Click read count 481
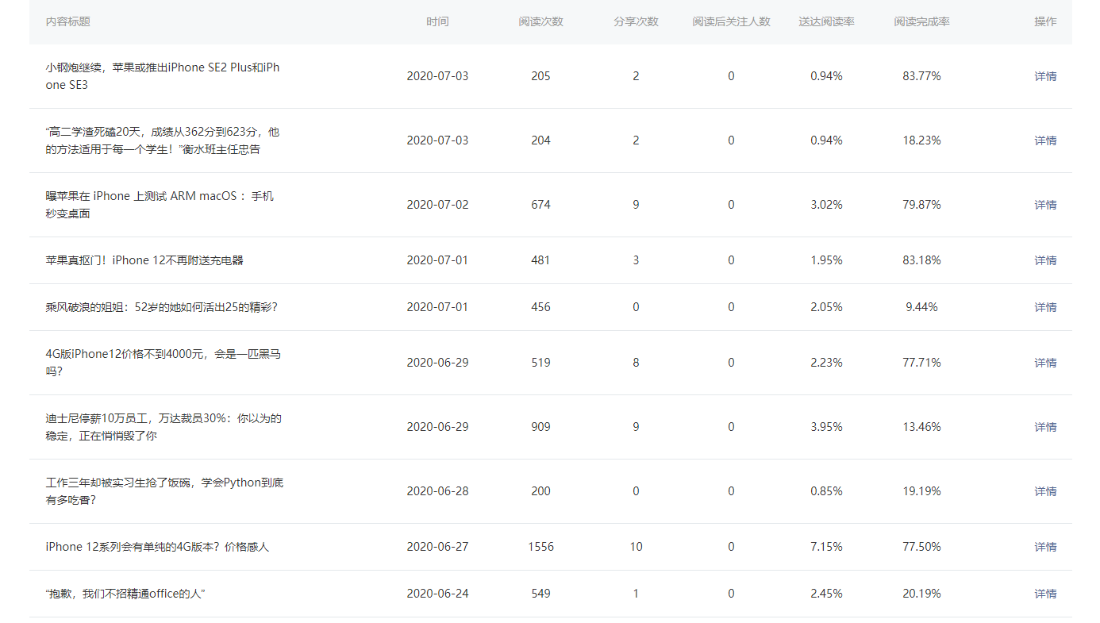 click(541, 260)
